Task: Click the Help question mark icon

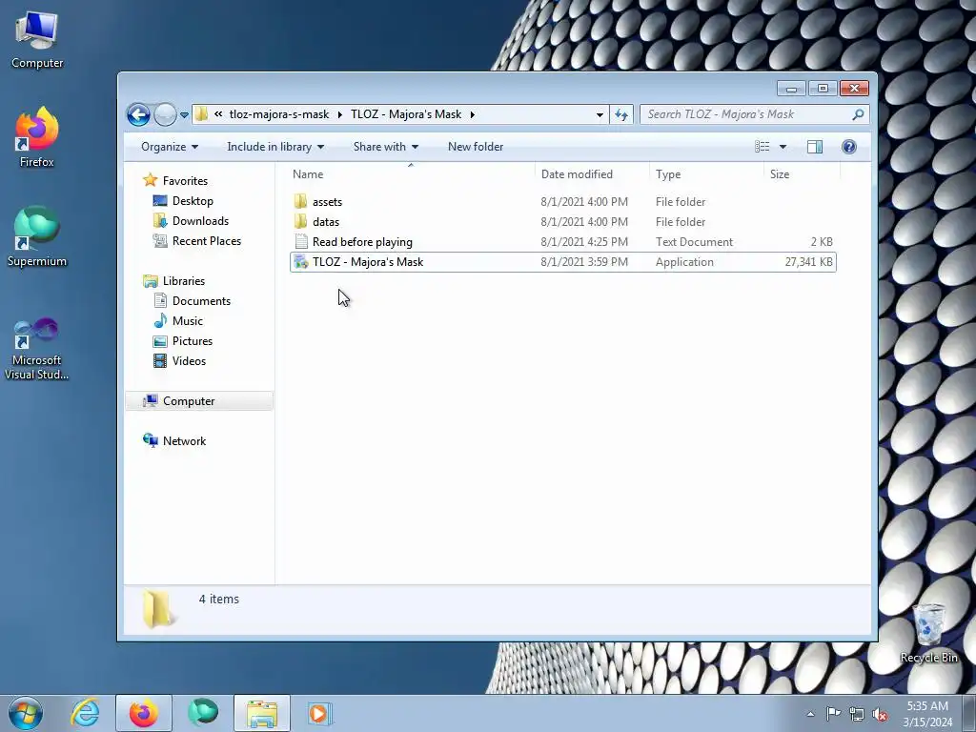Action: 849,147
